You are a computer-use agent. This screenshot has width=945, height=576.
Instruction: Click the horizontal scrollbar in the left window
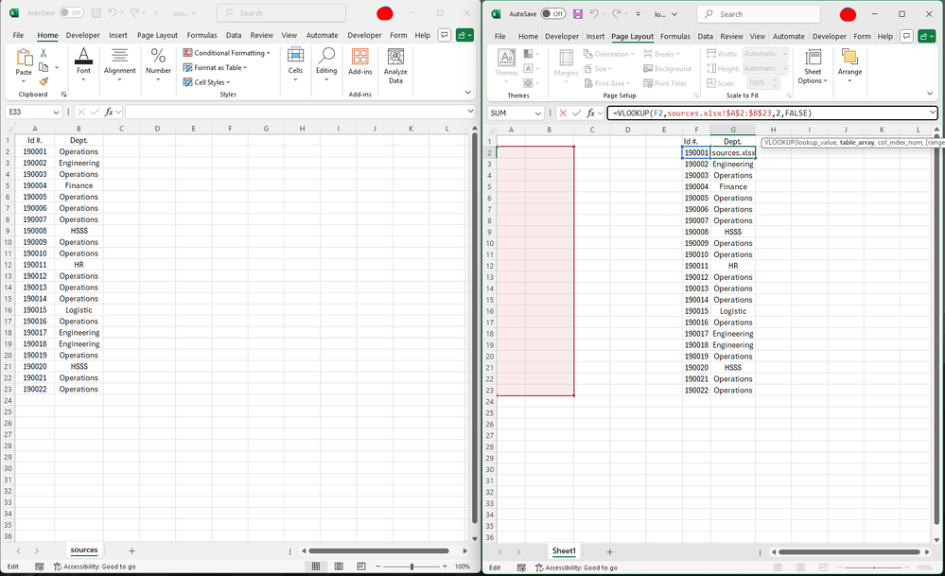pyautogui.click(x=379, y=550)
